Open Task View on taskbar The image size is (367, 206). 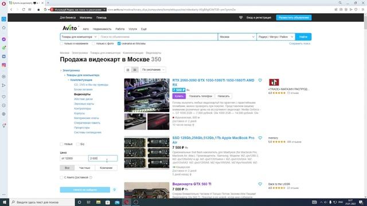pyautogui.click(x=89, y=202)
